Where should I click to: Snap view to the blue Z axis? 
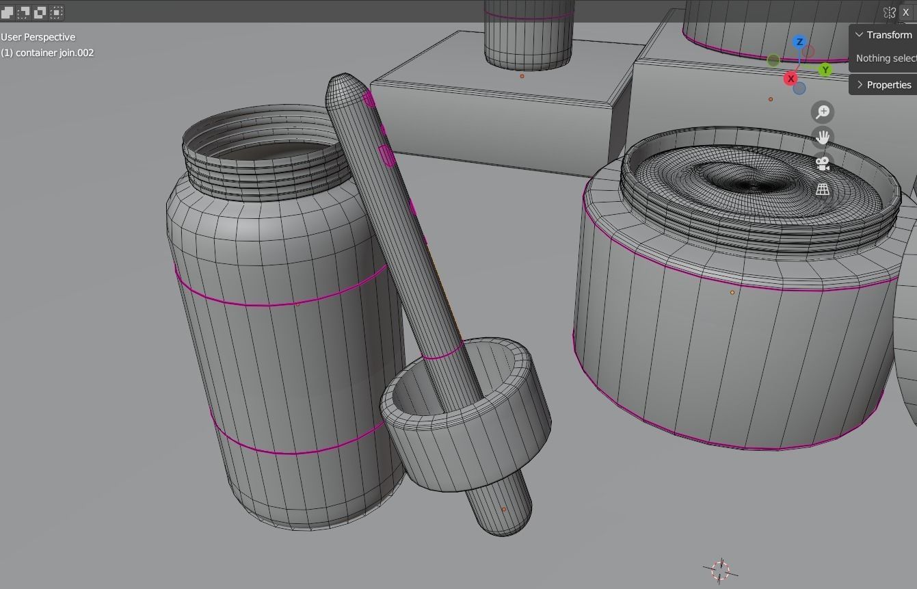799,42
